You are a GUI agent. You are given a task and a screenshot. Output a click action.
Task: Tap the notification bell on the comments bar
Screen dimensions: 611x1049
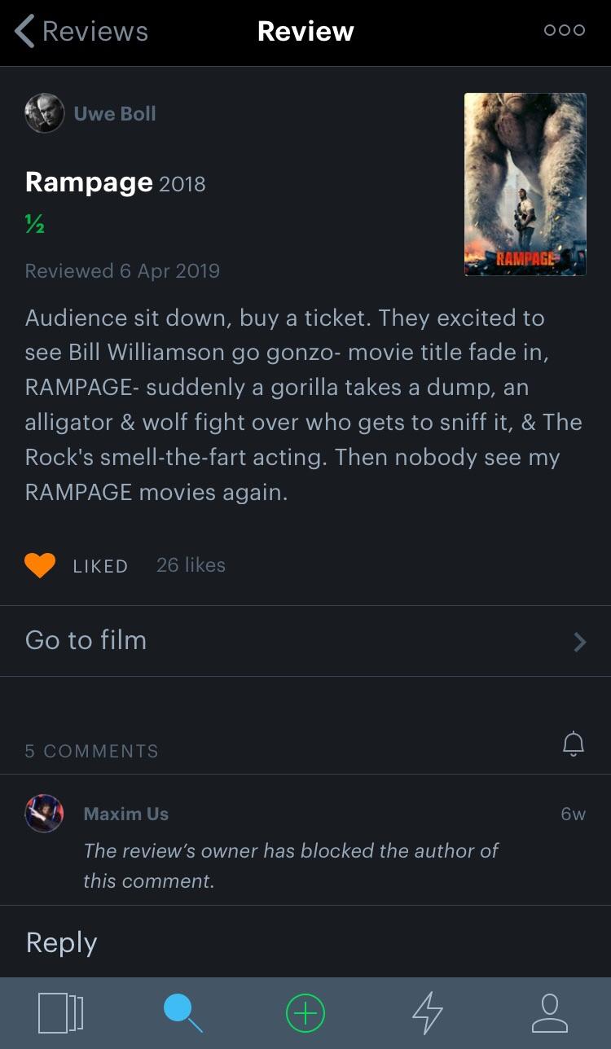[x=573, y=743]
